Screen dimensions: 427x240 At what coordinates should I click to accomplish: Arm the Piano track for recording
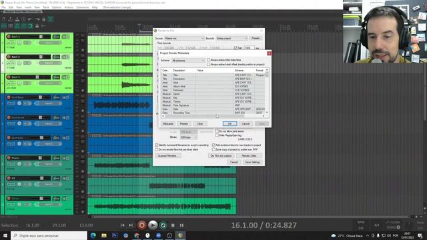(9, 158)
